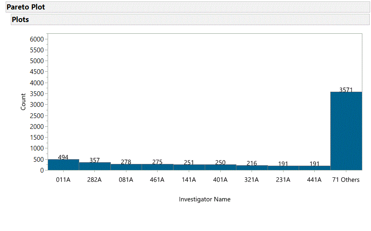Image resolution: width=371 pixels, height=231 pixels.
Task: Click the 231A axis label
Action: (x=283, y=180)
